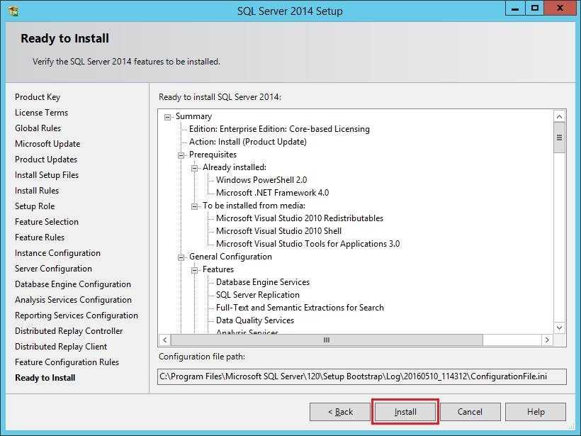
Task: Select Microsoft .NET Framework 4.0 row
Action: (272, 193)
